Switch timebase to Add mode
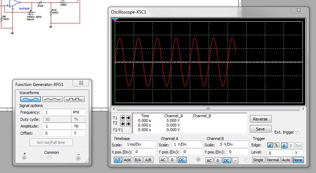Screen dimensions: 316x173 tap(127, 160)
